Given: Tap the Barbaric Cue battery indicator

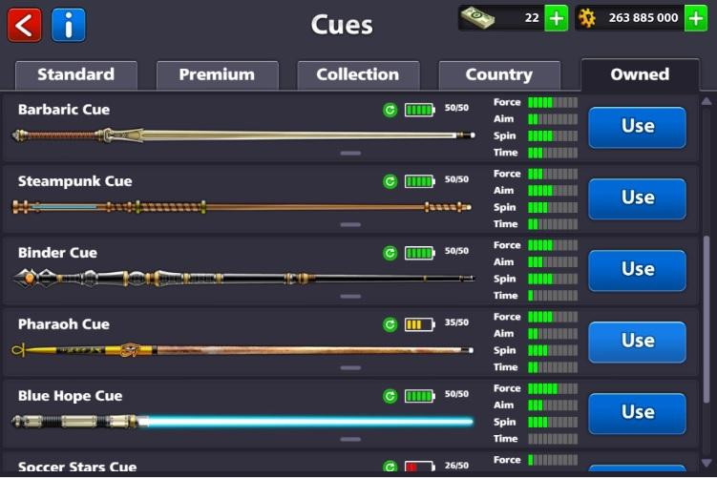Looking at the screenshot, I should coord(419,110).
